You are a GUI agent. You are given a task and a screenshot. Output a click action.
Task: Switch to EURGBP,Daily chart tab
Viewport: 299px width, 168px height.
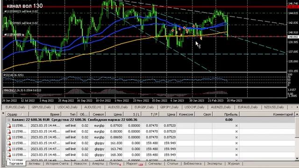tap(144, 107)
